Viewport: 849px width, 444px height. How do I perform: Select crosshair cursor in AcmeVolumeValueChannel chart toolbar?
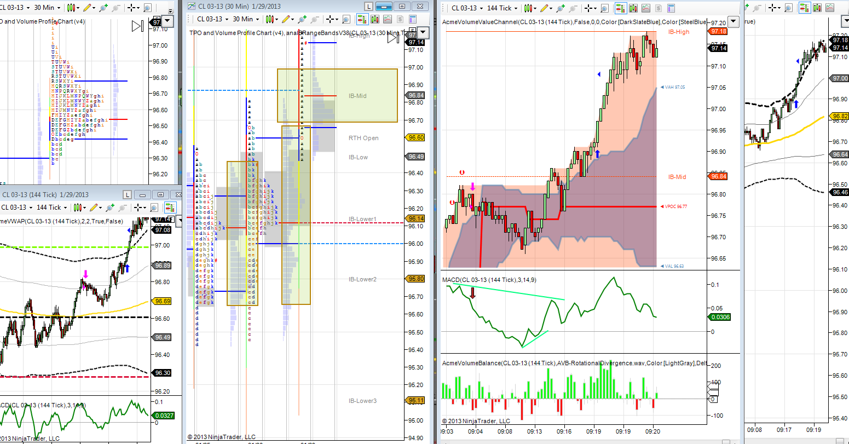point(589,8)
